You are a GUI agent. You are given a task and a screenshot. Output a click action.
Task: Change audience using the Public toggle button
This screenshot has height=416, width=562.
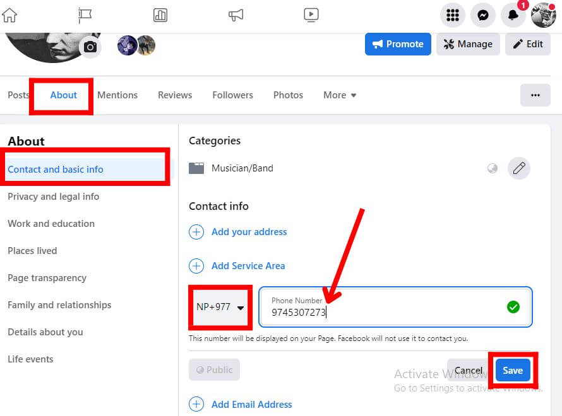(x=214, y=371)
